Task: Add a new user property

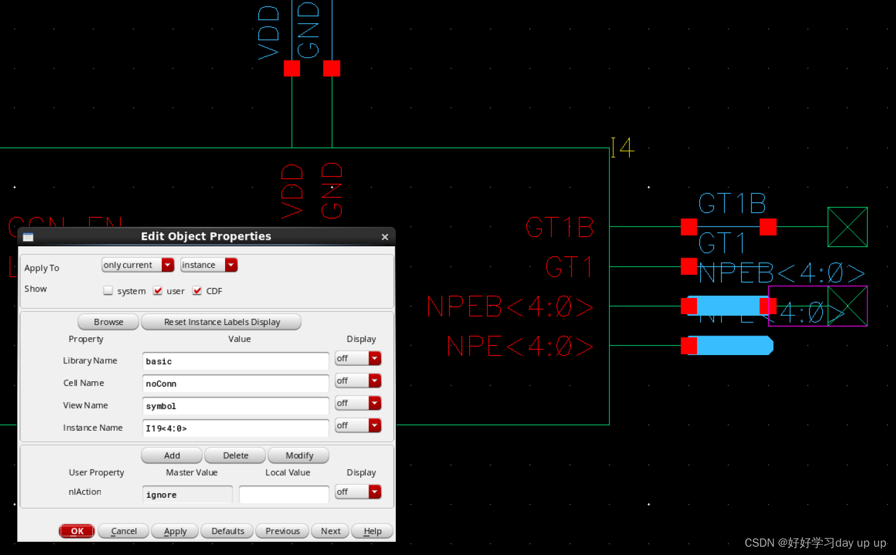Action: click(x=171, y=455)
